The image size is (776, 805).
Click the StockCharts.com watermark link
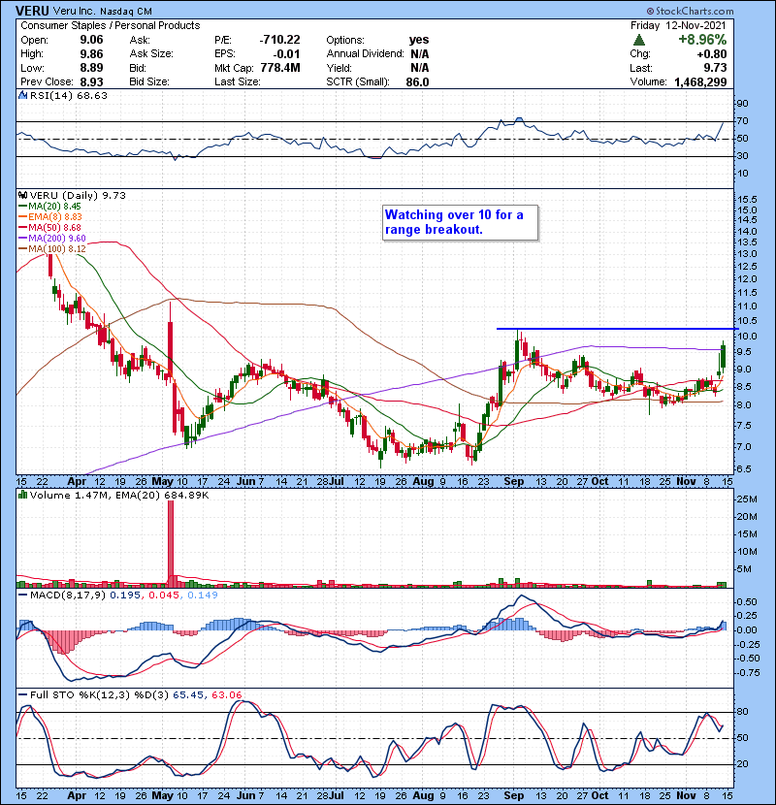click(690, 11)
